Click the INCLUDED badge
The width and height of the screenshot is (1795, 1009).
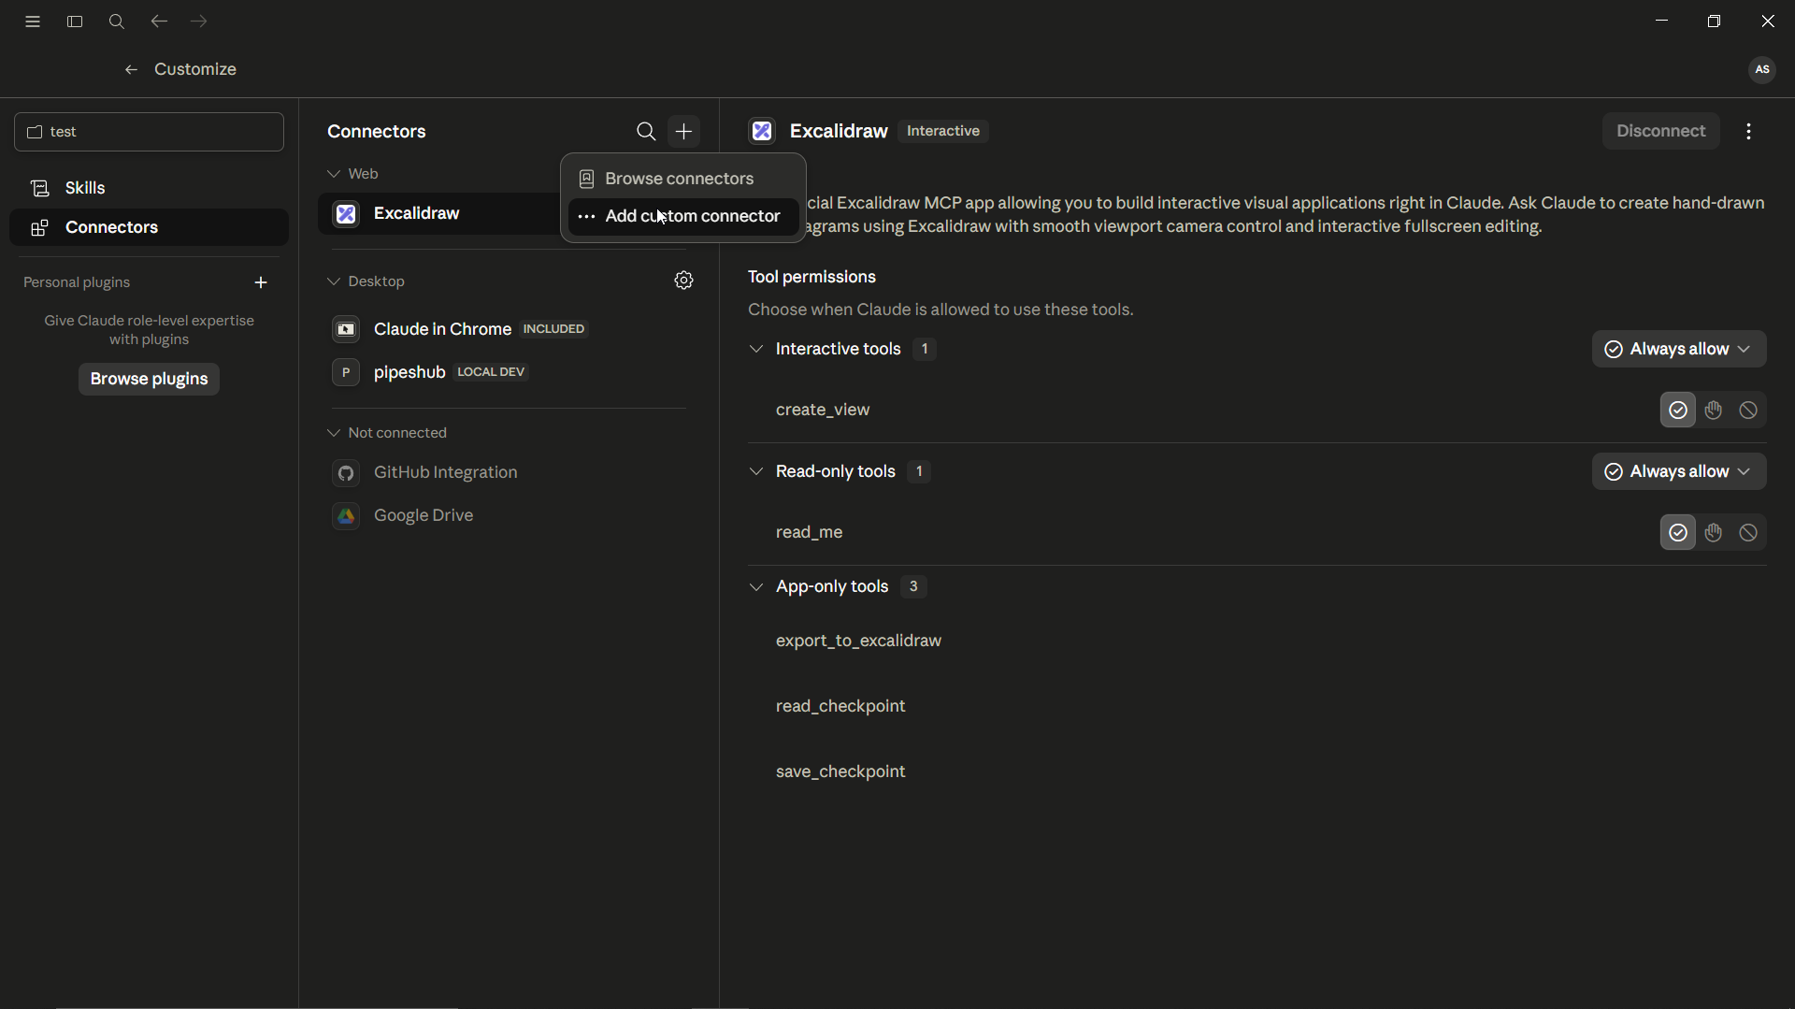[554, 329]
